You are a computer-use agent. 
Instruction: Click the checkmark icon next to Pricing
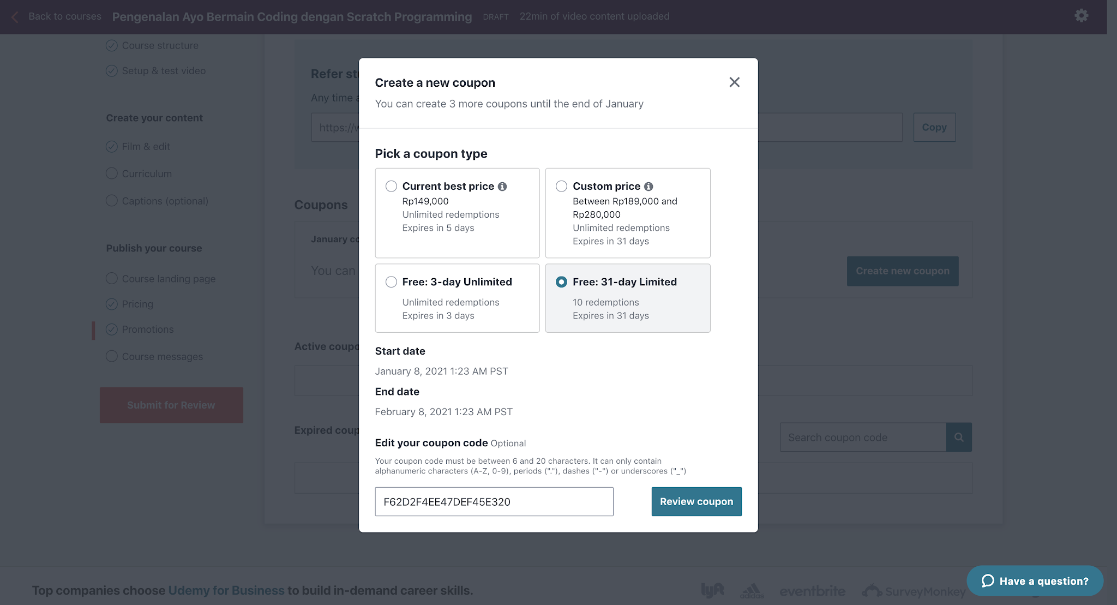pyautogui.click(x=112, y=304)
